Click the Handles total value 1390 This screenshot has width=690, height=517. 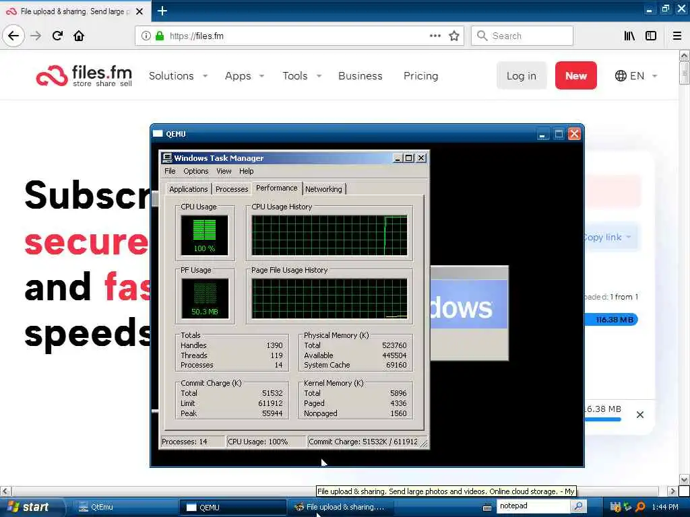coord(275,345)
